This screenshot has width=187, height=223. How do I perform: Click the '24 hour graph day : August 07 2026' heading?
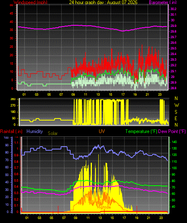click(x=103, y=2)
